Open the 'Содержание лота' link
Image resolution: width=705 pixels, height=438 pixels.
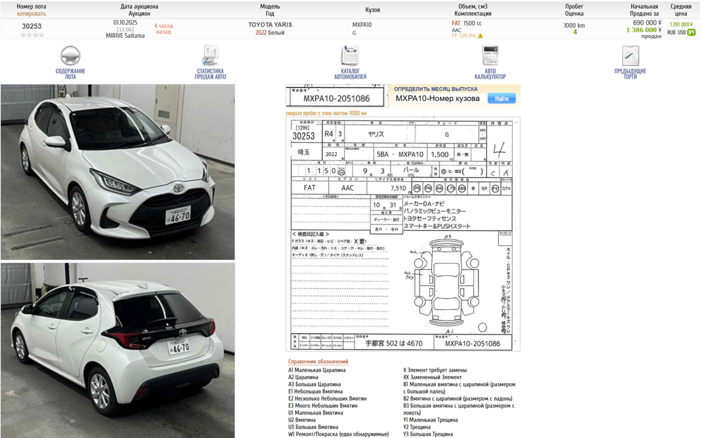pyautogui.click(x=70, y=74)
